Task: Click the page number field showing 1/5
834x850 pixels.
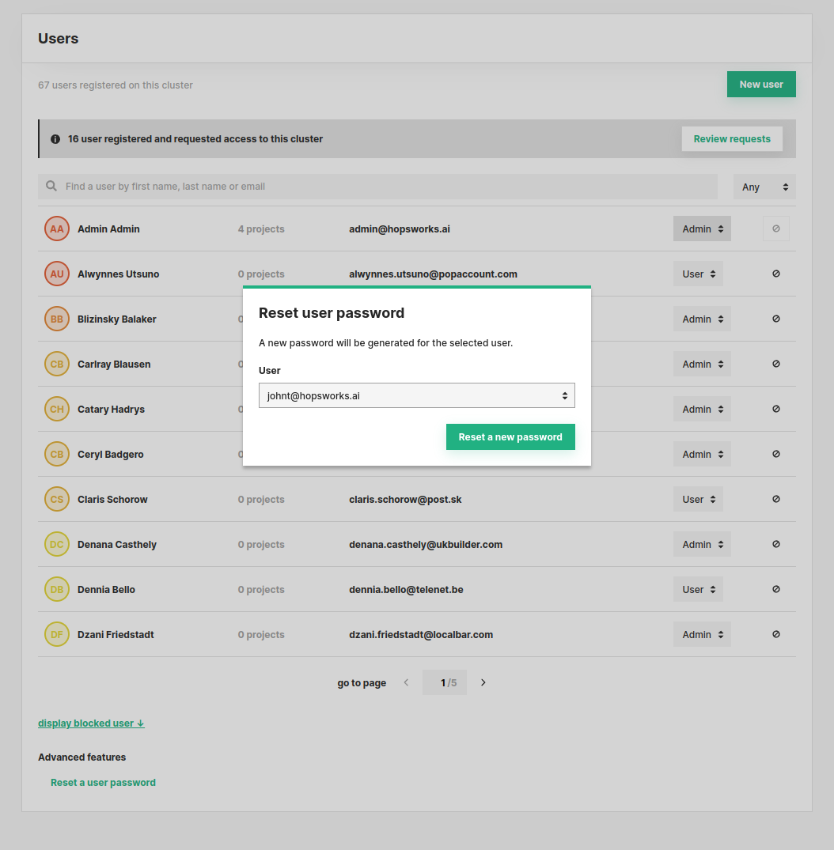Action: tap(444, 682)
